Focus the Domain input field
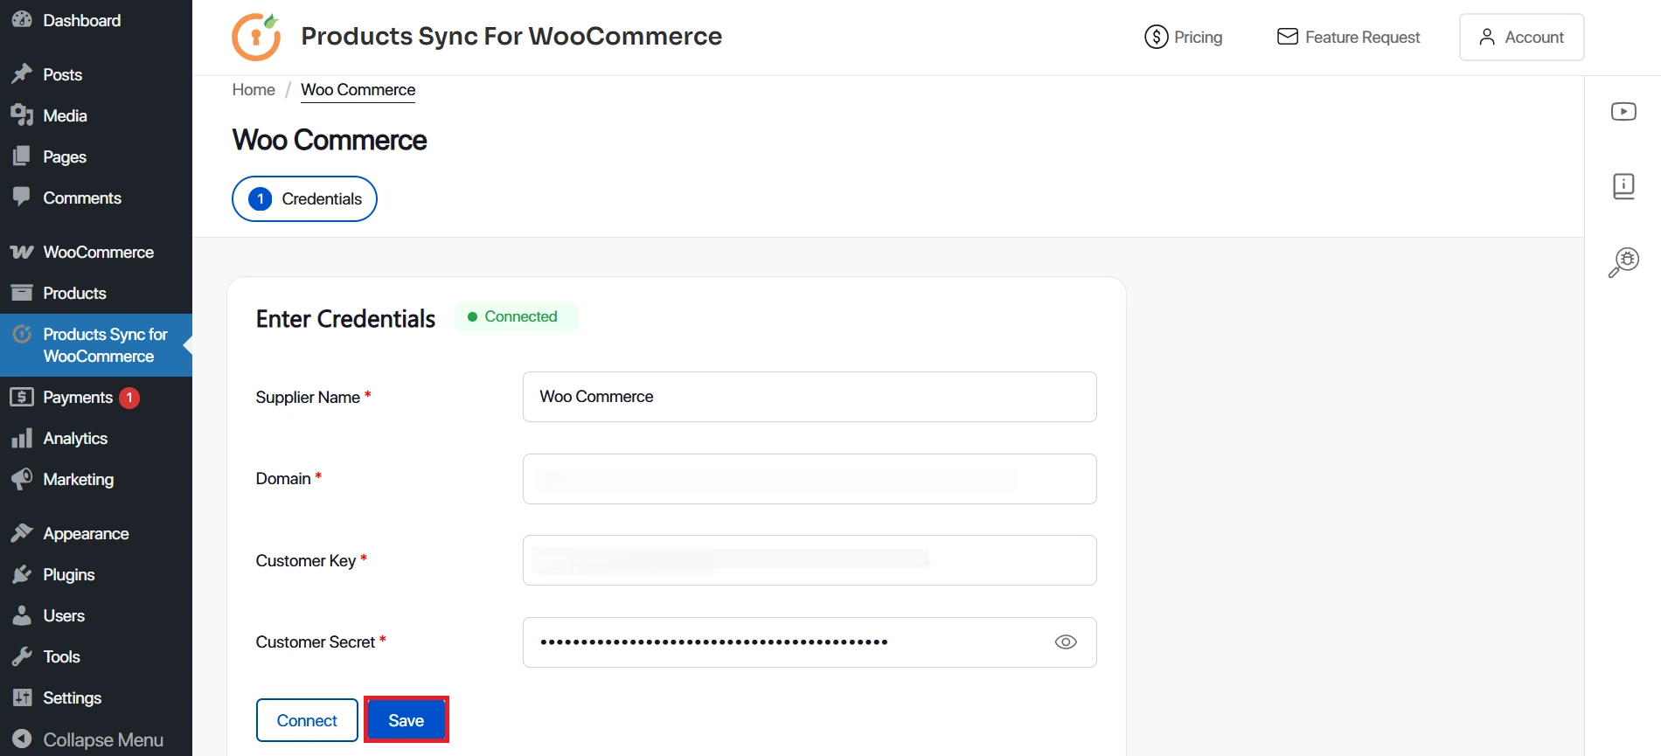The image size is (1661, 756). (810, 479)
